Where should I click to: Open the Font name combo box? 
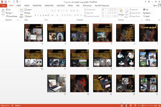[x=40, y=11]
